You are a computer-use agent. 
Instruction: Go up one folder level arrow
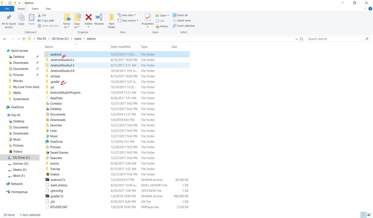(24, 39)
